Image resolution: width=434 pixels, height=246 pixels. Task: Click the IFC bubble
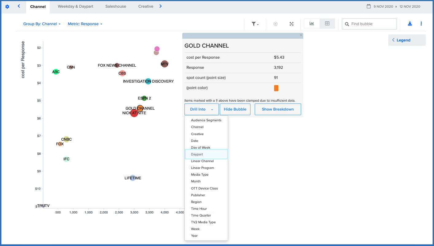[67, 159]
